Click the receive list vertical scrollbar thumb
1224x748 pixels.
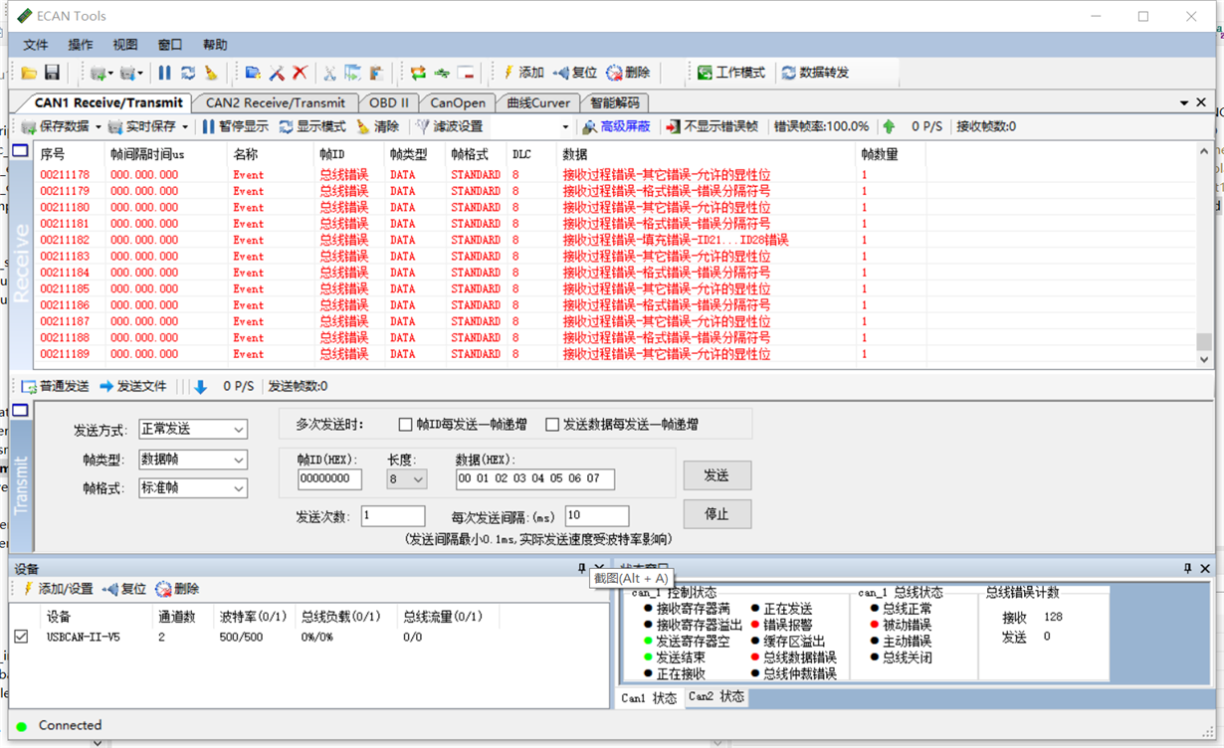click(x=1204, y=341)
